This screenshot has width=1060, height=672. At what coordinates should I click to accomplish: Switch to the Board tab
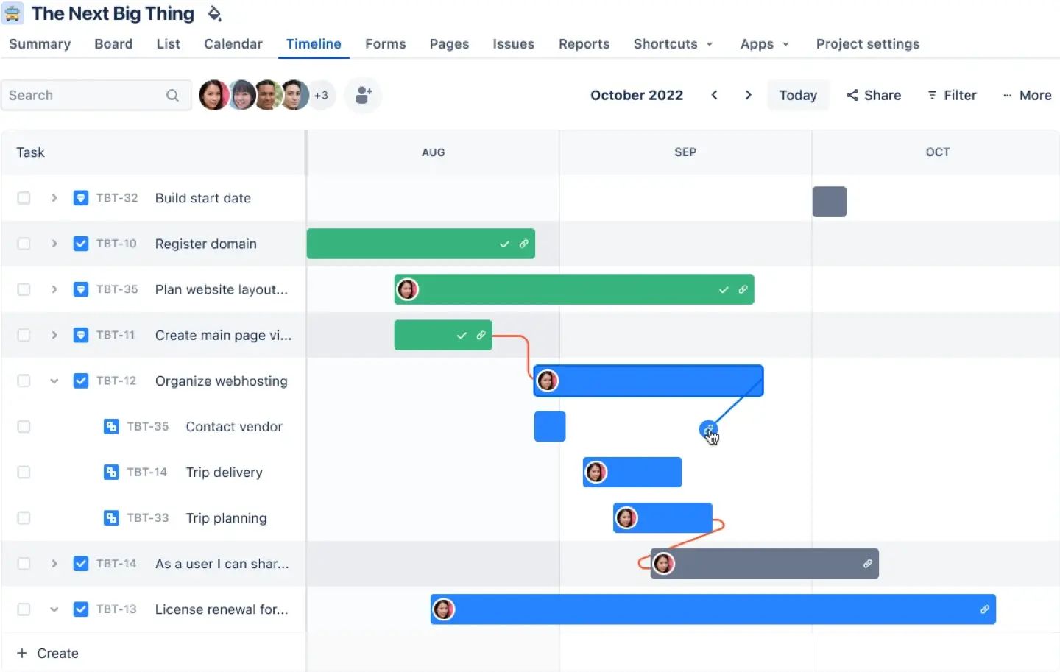point(113,44)
